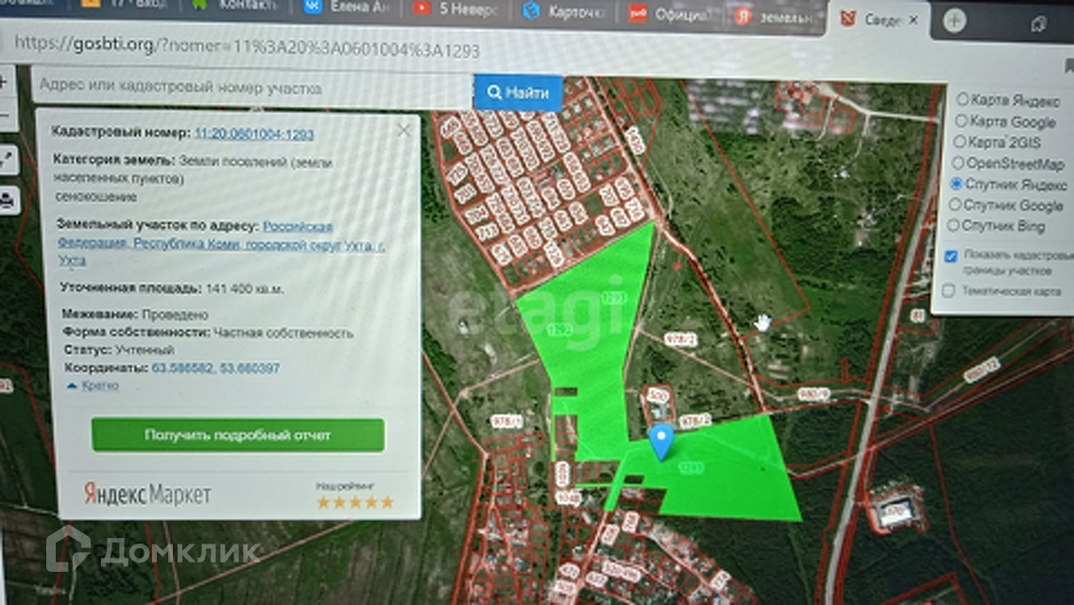Switch to the YouTube 5 Невер tab
Viewport: 1074px width, 605px height.
pos(454,9)
